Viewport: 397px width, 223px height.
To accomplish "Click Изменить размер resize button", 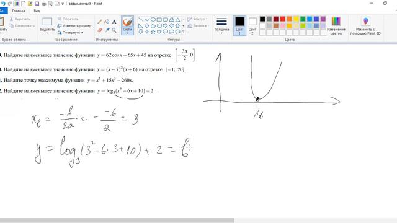I will click(x=74, y=26).
